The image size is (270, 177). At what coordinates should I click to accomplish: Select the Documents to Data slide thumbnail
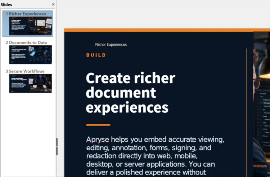(x=30, y=55)
